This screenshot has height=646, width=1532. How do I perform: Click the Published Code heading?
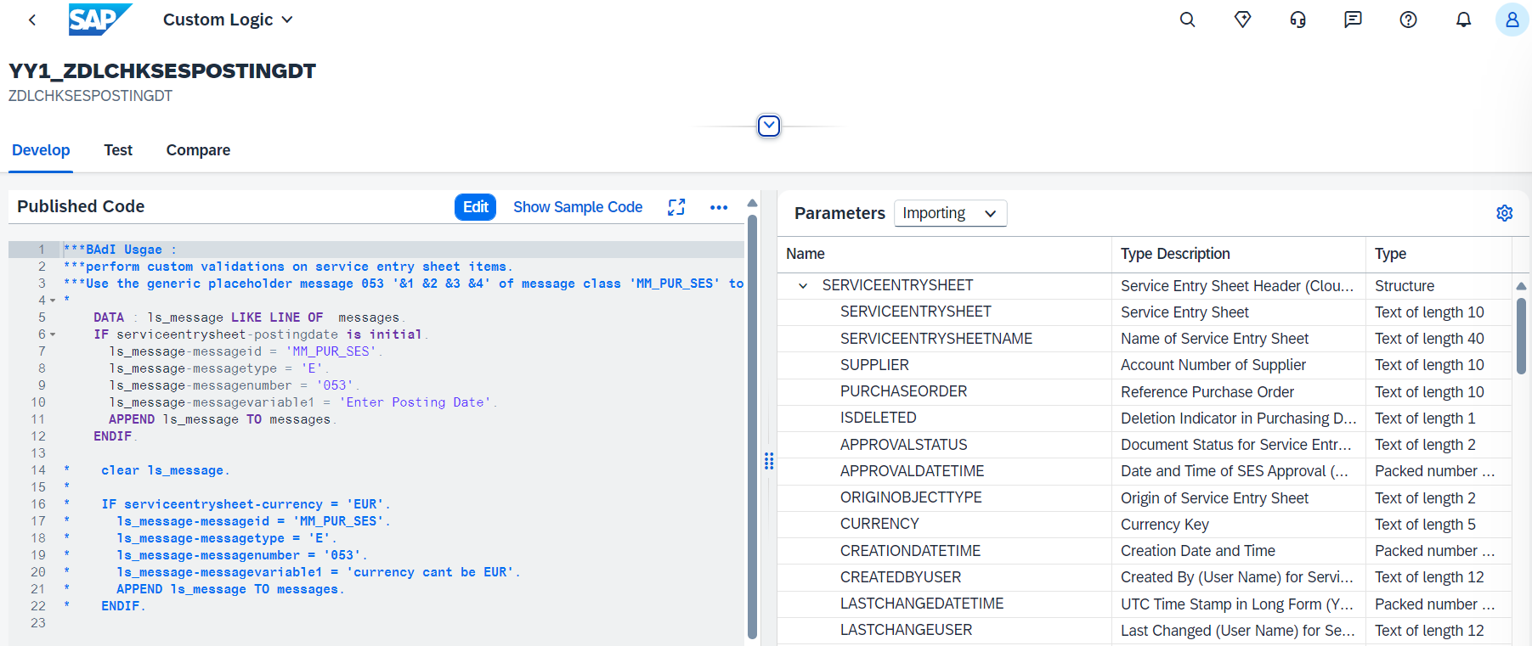coord(81,206)
